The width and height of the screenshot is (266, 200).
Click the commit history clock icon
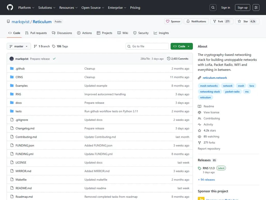click(x=169, y=59)
